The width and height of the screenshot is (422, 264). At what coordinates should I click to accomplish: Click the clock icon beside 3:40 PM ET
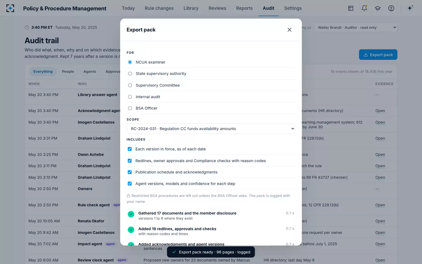click(x=27, y=27)
